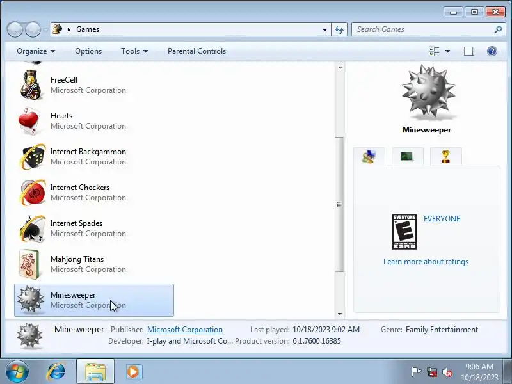Click the Windows Explorer taskbar button

pyautogui.click(x=95, y=372)
